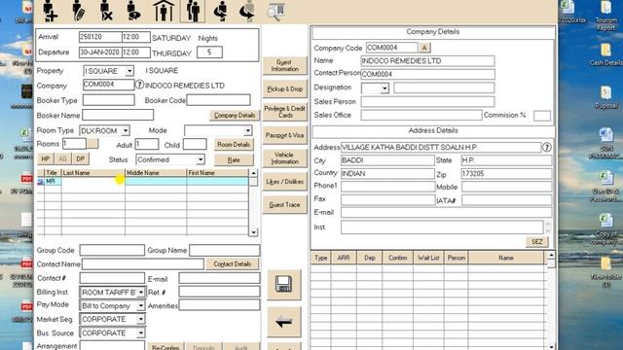
Task: Click the Guest Trace button
Action: [x=284, y=205]
